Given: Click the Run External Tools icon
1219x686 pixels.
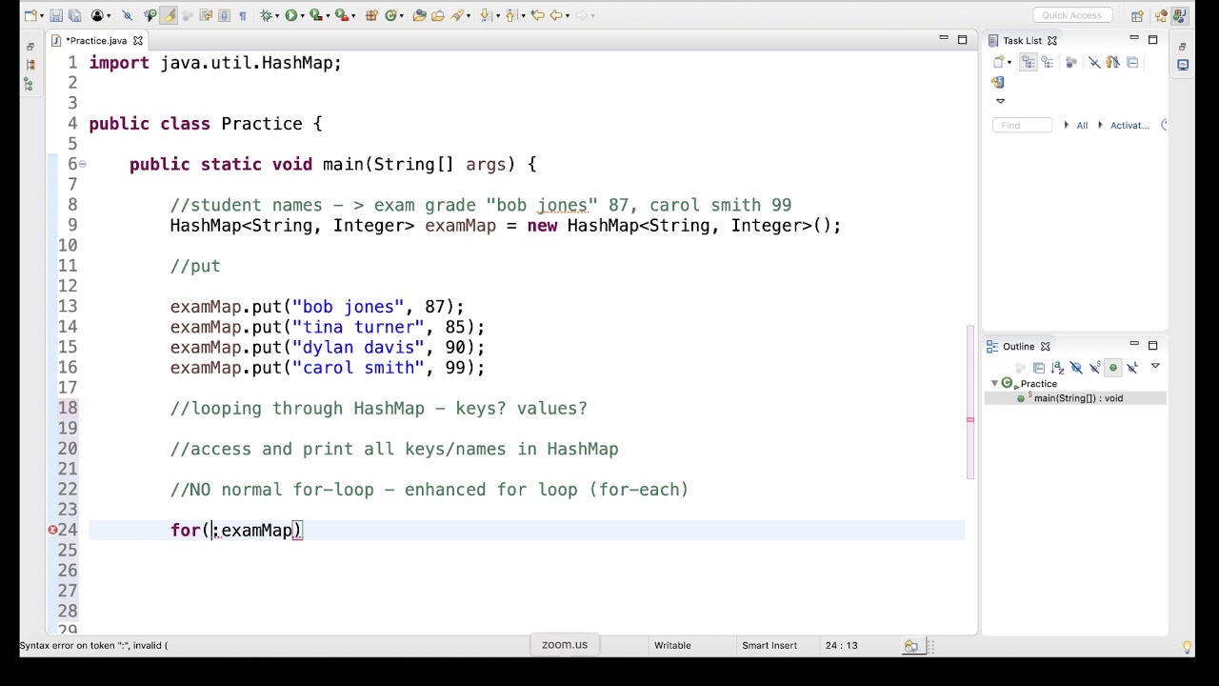Looking at the screenshot, I should pos(341,15).
